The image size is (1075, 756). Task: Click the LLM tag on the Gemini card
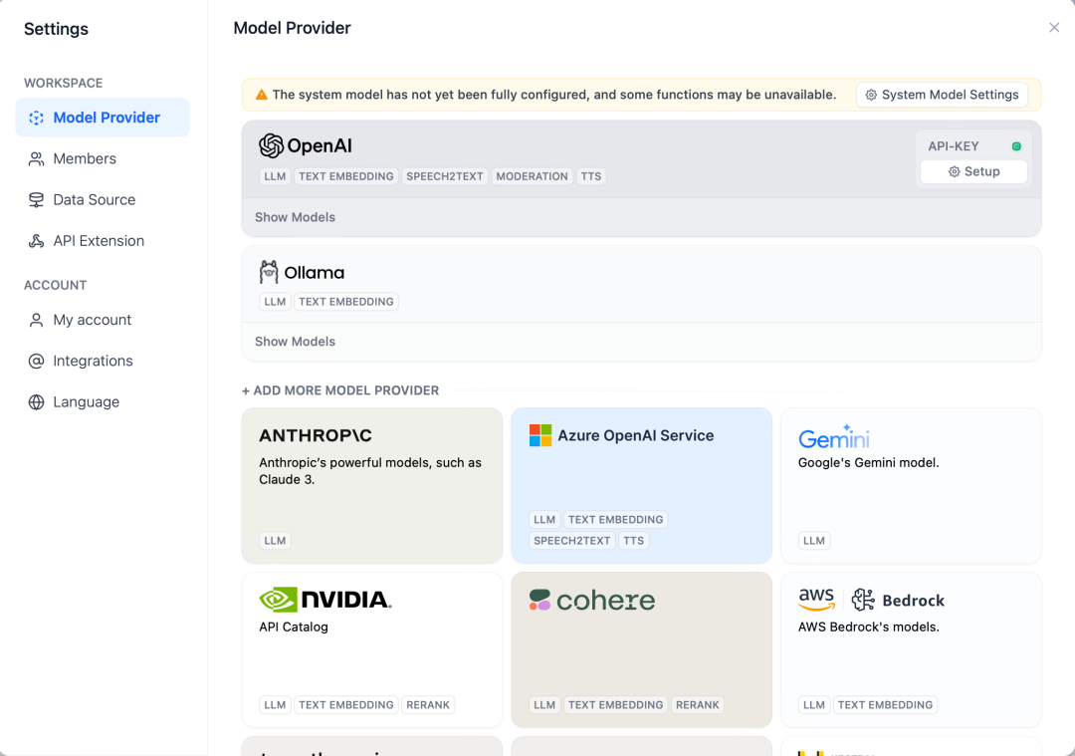pyautogui.click(x=814, y=541)
